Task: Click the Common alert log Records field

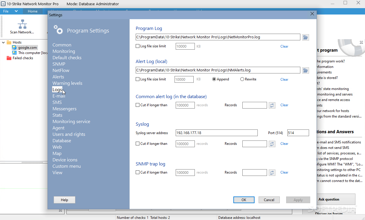Action: tap(255, 105)
